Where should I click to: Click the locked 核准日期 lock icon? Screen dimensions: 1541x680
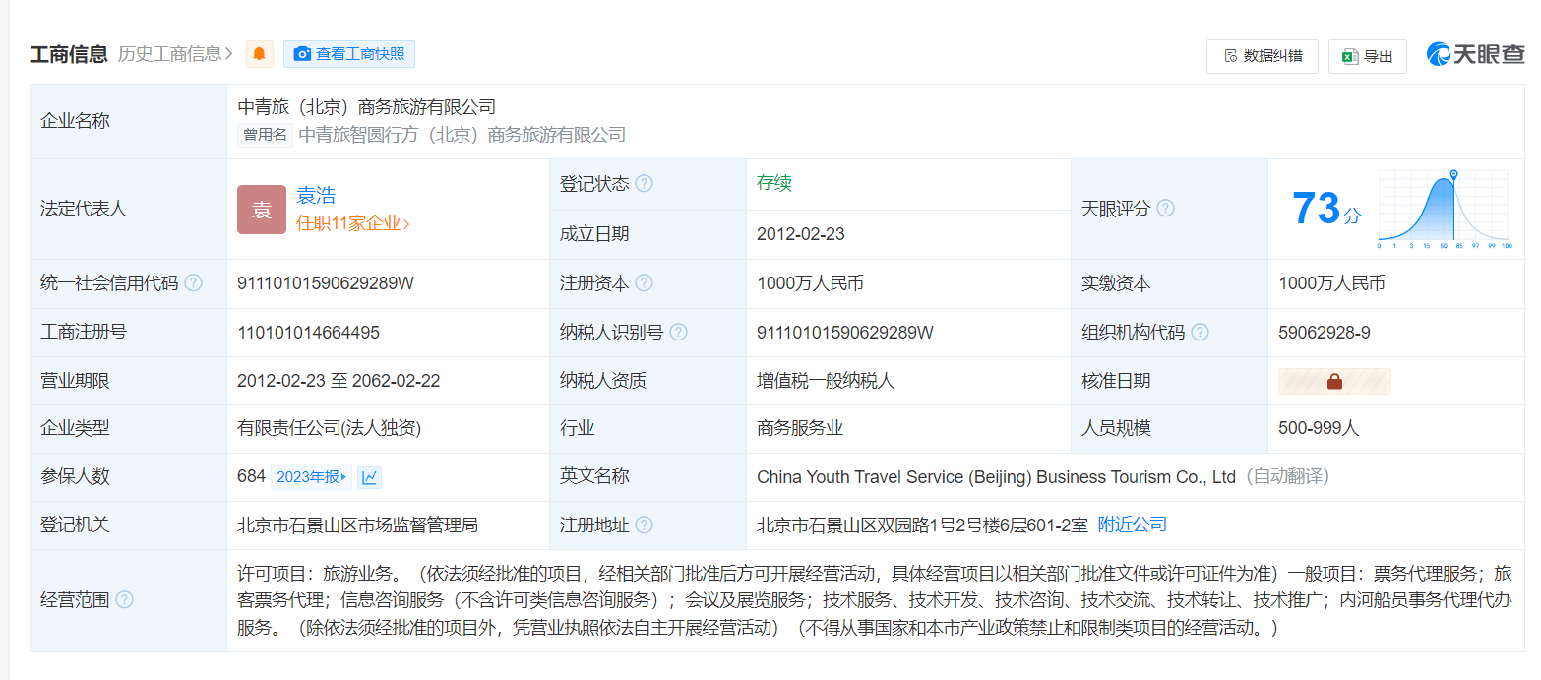1334,382
